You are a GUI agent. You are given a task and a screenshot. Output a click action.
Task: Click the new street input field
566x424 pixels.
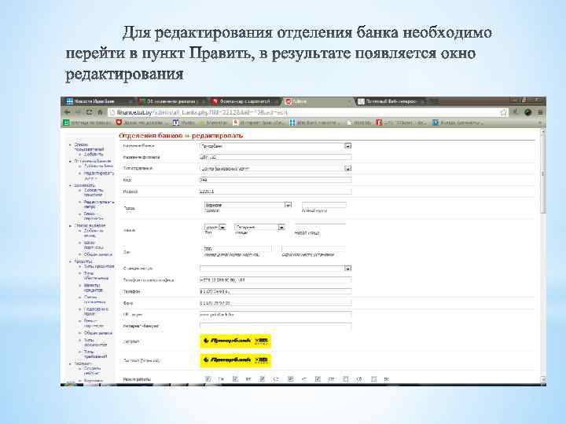320,227
